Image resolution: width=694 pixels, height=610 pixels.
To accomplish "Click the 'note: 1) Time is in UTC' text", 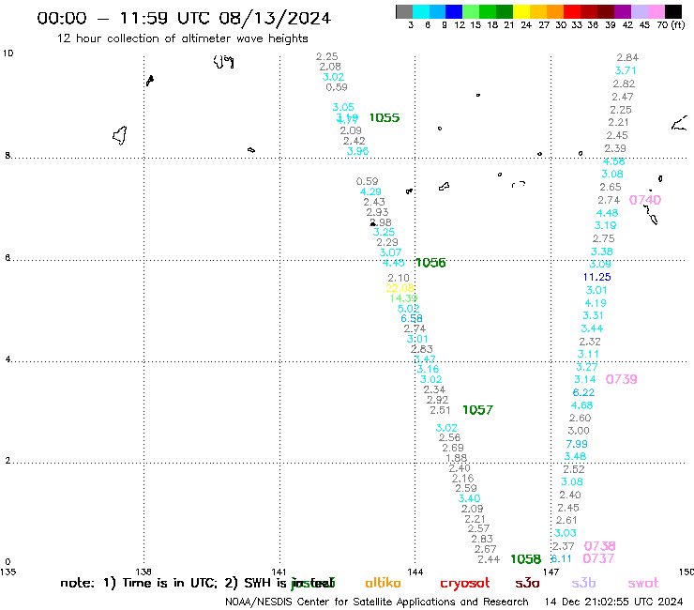I will 139,583.
